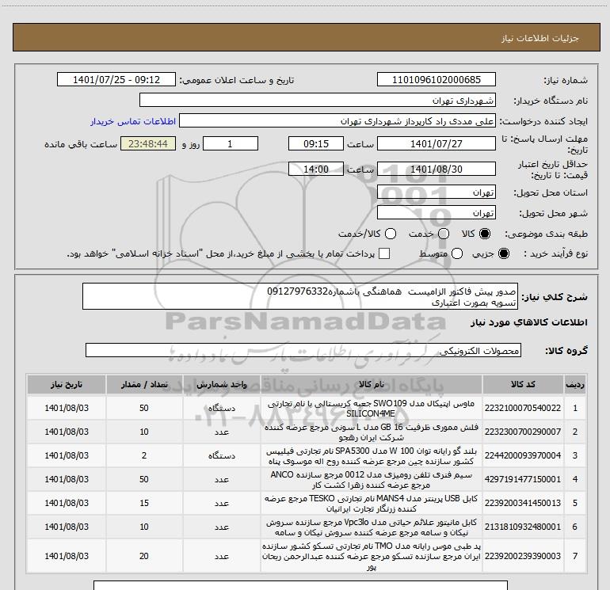Click the ردیف column header
The width and height of the screenshot is (610, 590).
click(574, 384)
